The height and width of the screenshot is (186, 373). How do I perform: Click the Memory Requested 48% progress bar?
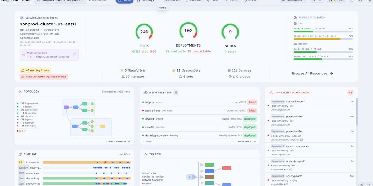click(x=323, y=59)
